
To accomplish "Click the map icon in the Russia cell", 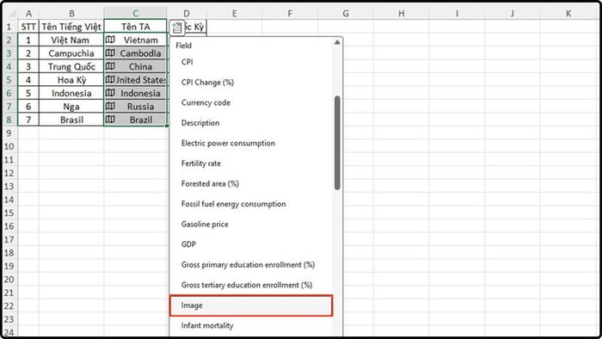I will [110, 106].
